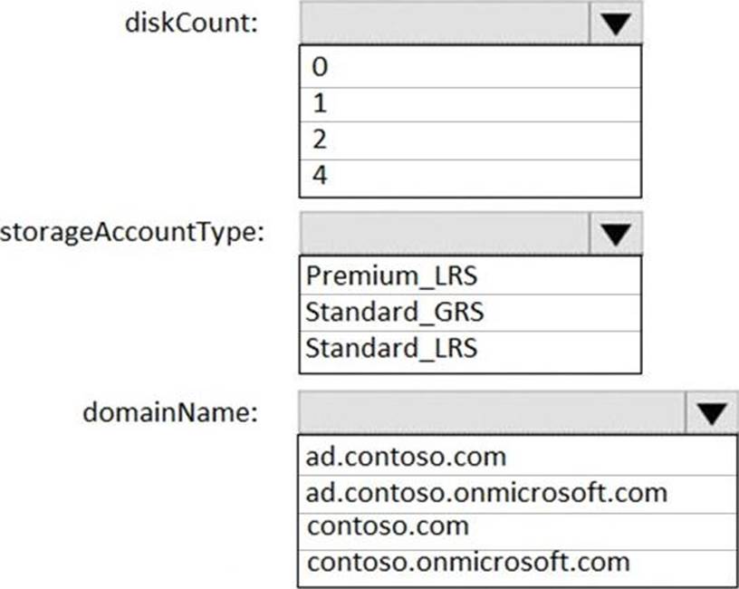Click the diskCount label text

(191, 23)
